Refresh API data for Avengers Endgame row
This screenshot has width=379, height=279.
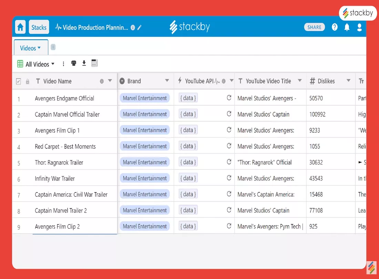(x=229, y=98)
